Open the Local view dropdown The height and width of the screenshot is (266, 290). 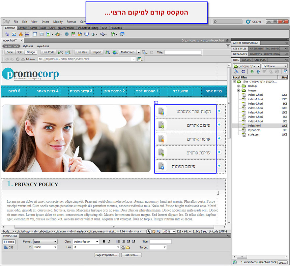275,66
